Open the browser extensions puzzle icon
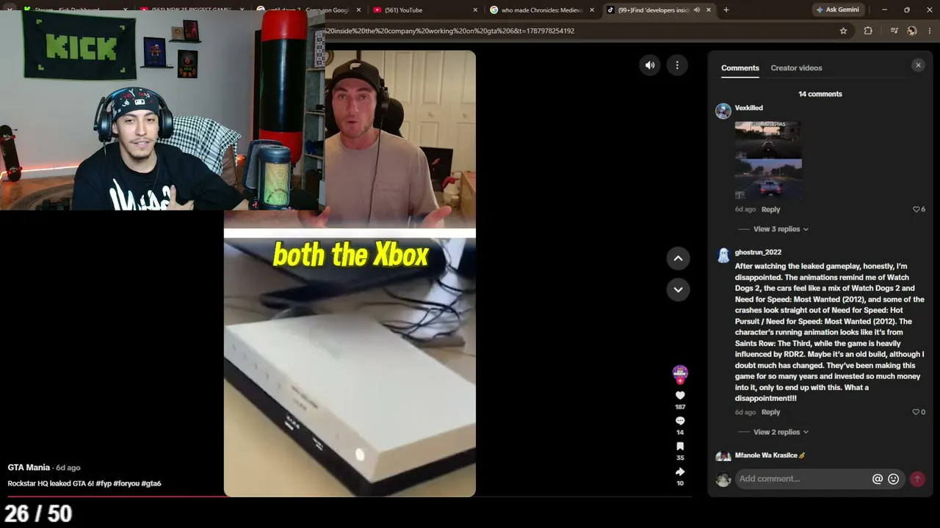The image size is (940, 528). (x=868, y=31)
